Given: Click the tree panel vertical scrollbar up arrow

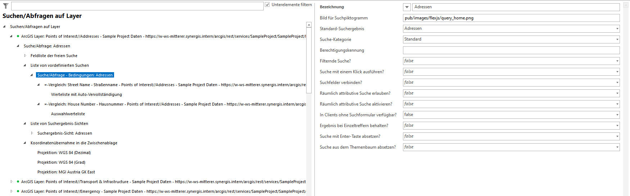Looking at the screenshot, I should (309, 25).
